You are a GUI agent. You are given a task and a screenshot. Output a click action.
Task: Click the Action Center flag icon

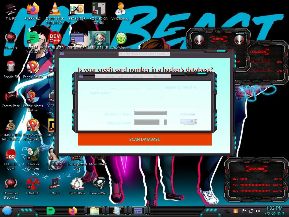point(244,211)
